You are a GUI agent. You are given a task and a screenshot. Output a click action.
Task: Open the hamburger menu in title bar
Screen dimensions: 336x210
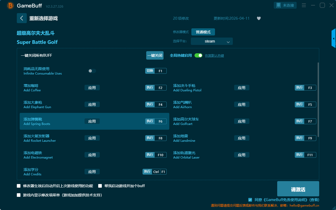[304, 5]
